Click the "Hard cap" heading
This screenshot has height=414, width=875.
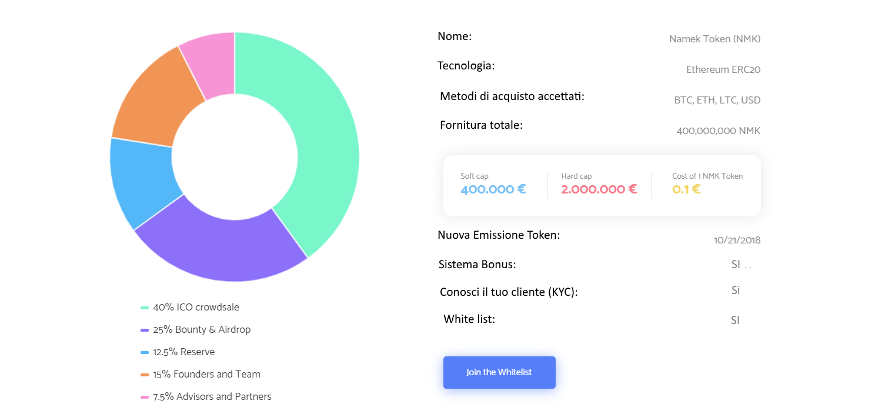click(x=576, y=176)
